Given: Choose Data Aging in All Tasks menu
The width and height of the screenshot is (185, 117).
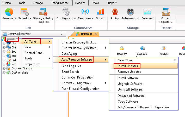Looking at the screenshot, I should 69,54.
